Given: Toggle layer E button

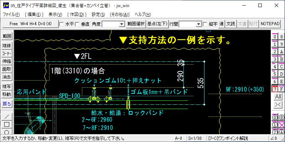Looking at the screenshot, I should tap(281, 81).
